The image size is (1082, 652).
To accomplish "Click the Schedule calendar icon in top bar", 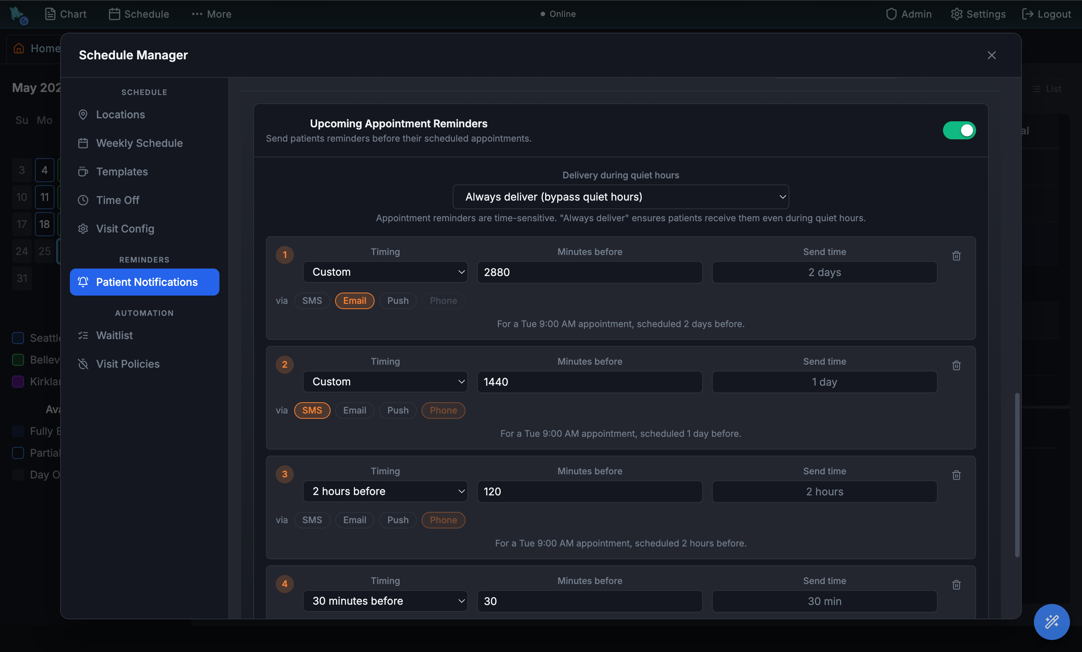I will [115, 14].
